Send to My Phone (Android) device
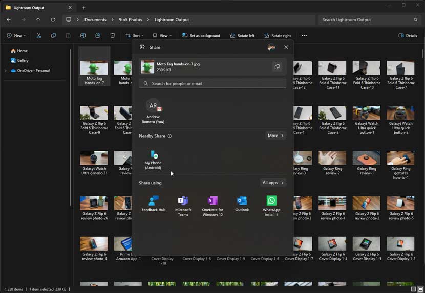 tap(153, 155)
